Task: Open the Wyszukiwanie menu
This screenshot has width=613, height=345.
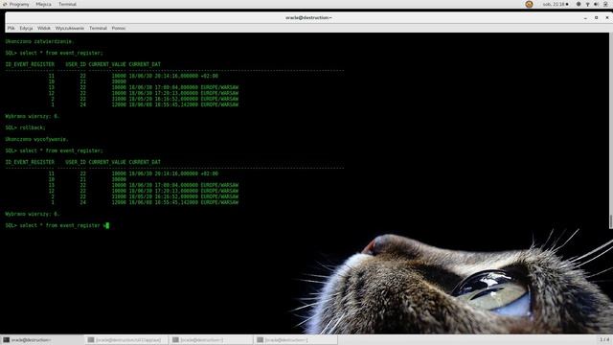Action: point(70,28)
